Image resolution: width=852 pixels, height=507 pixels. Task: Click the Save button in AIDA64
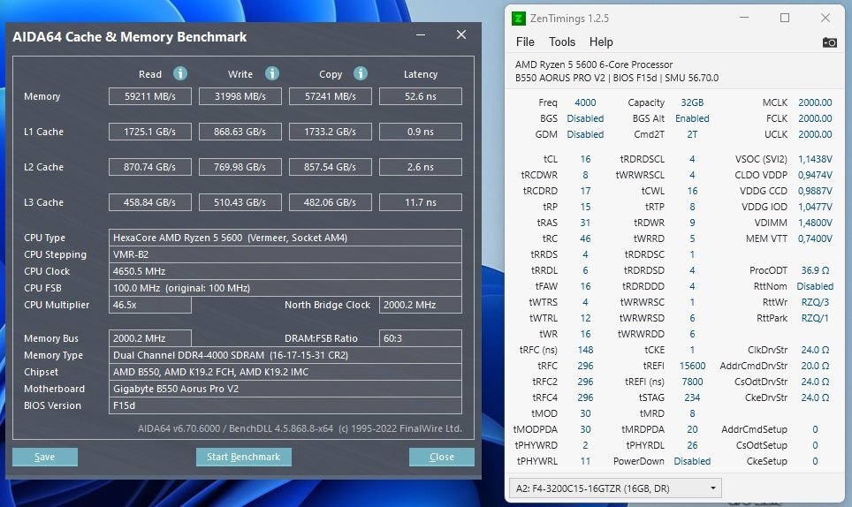45,457
